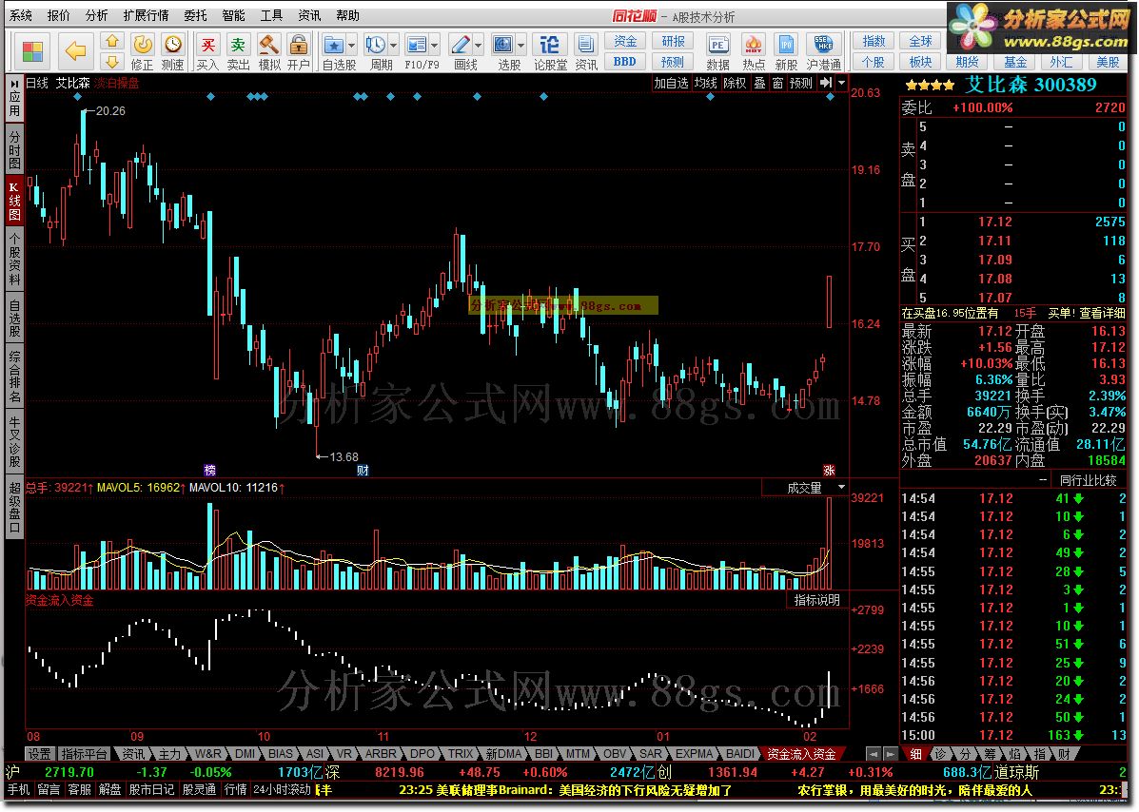
Task: Open the 智能 menu
Action: 233,15
